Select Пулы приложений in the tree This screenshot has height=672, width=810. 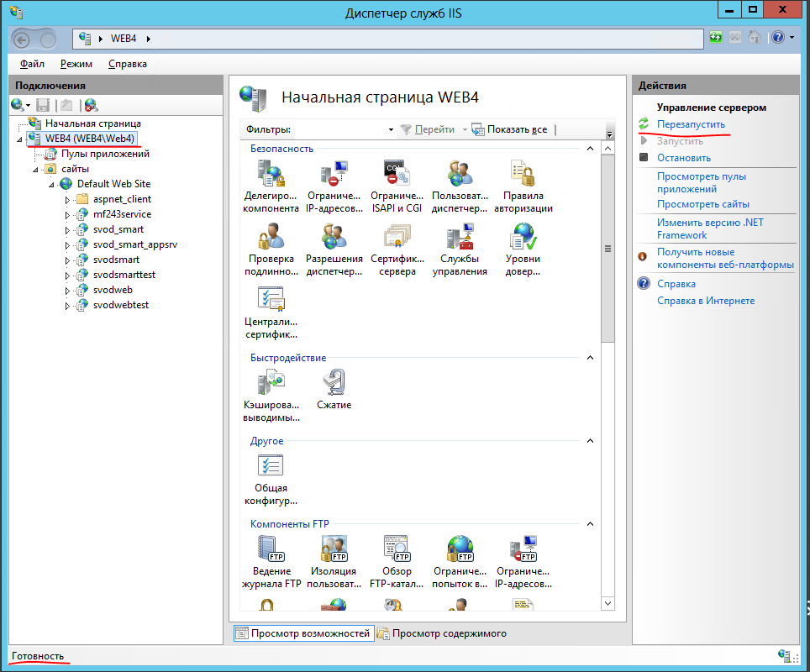click(x=105, y=154)
